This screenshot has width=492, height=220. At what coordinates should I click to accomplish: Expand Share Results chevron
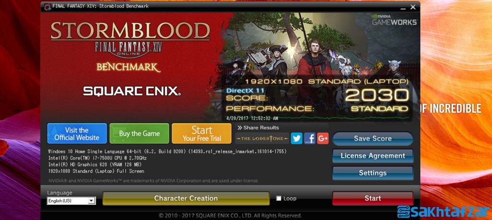(240, 128)
